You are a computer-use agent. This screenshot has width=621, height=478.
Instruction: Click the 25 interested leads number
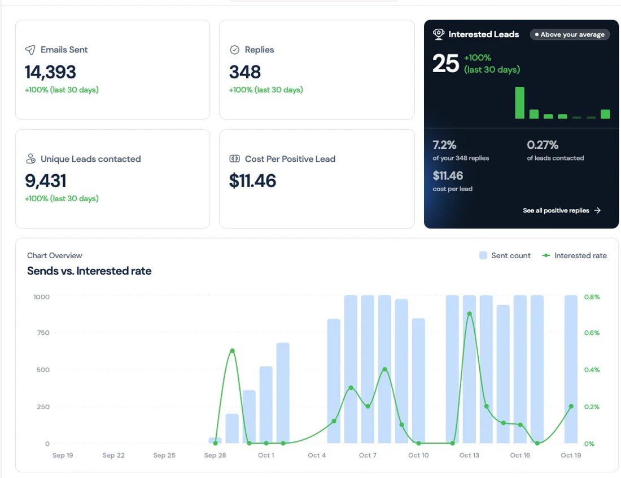445,63
